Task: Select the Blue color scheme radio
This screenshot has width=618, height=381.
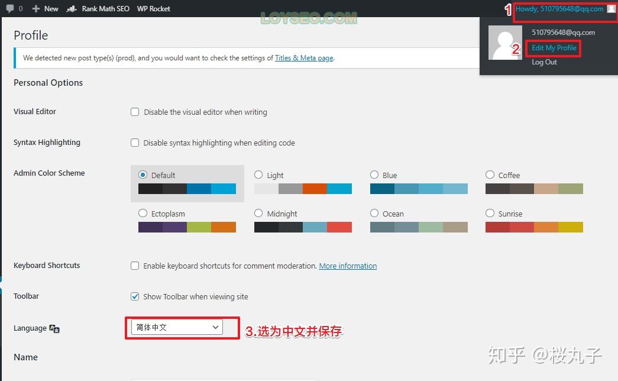Action: [x=374, y=175]
